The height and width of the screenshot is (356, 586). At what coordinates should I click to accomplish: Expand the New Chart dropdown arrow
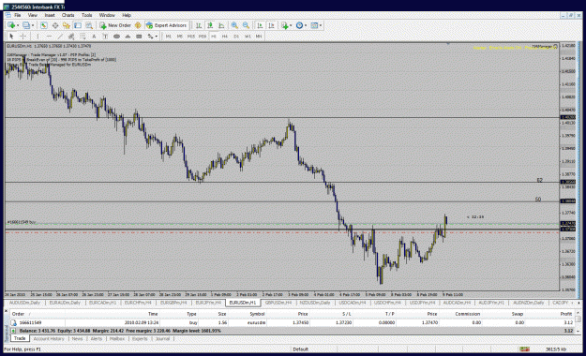tap(18, 25)
